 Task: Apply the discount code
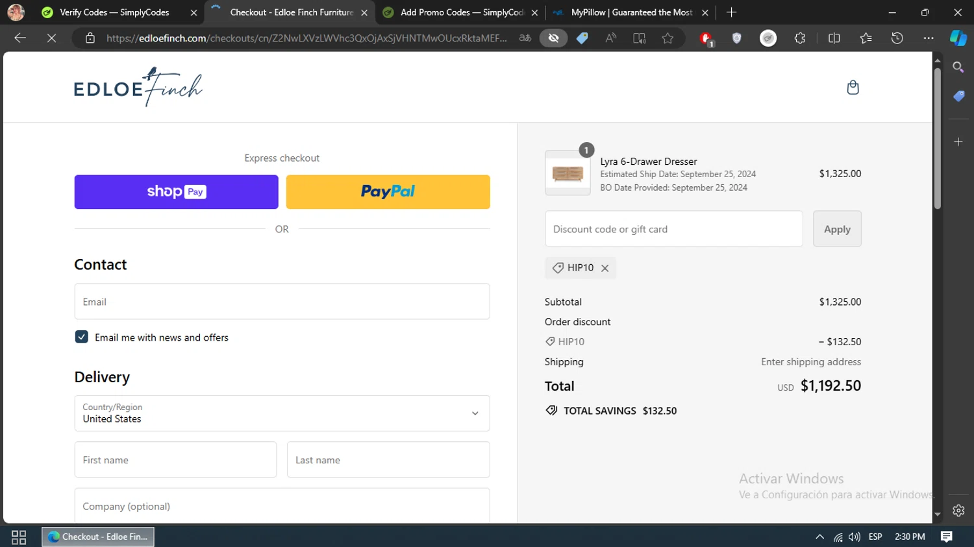(837, 229)
